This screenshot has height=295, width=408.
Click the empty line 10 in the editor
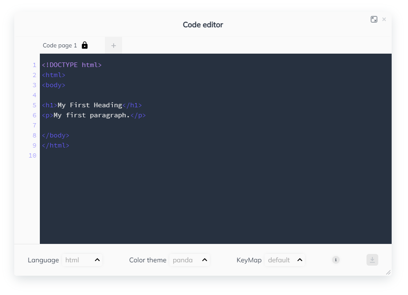(84, 155)
